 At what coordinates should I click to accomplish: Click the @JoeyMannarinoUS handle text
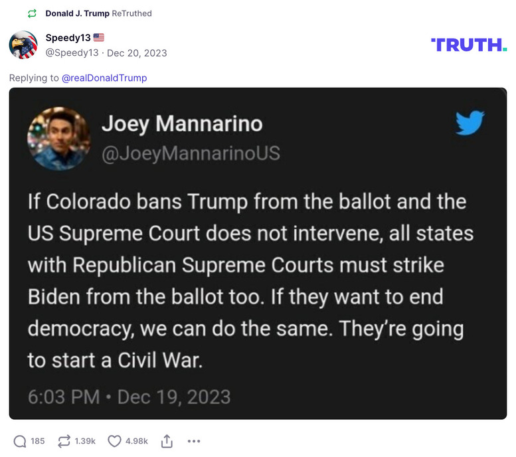point(191,154)
